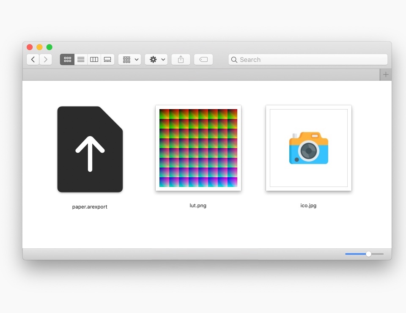The width and height of the screenshot is (406, 313).
Task: Add a new tab with plus button
Action: [x=386, y=74]
